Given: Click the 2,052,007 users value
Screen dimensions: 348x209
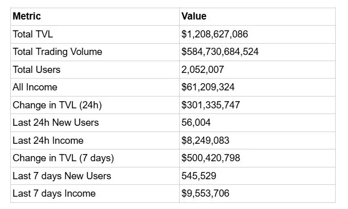Looking at the screenshot, I should (203, 70).
